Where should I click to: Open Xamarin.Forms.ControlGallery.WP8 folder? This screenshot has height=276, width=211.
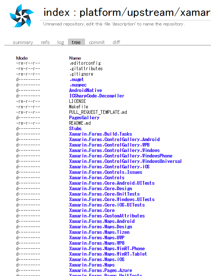pyautogui.click(x=109, y=145)
